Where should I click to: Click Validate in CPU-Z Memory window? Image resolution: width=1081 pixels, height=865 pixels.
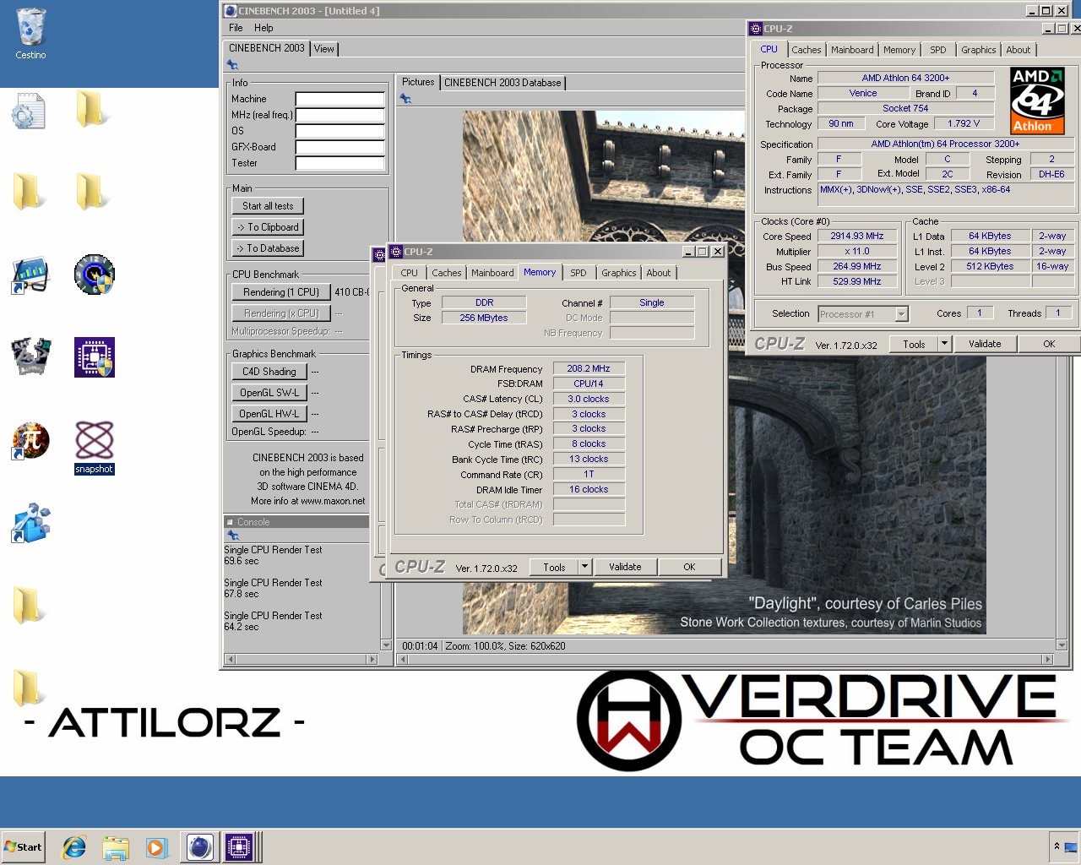tap(625, 567)
